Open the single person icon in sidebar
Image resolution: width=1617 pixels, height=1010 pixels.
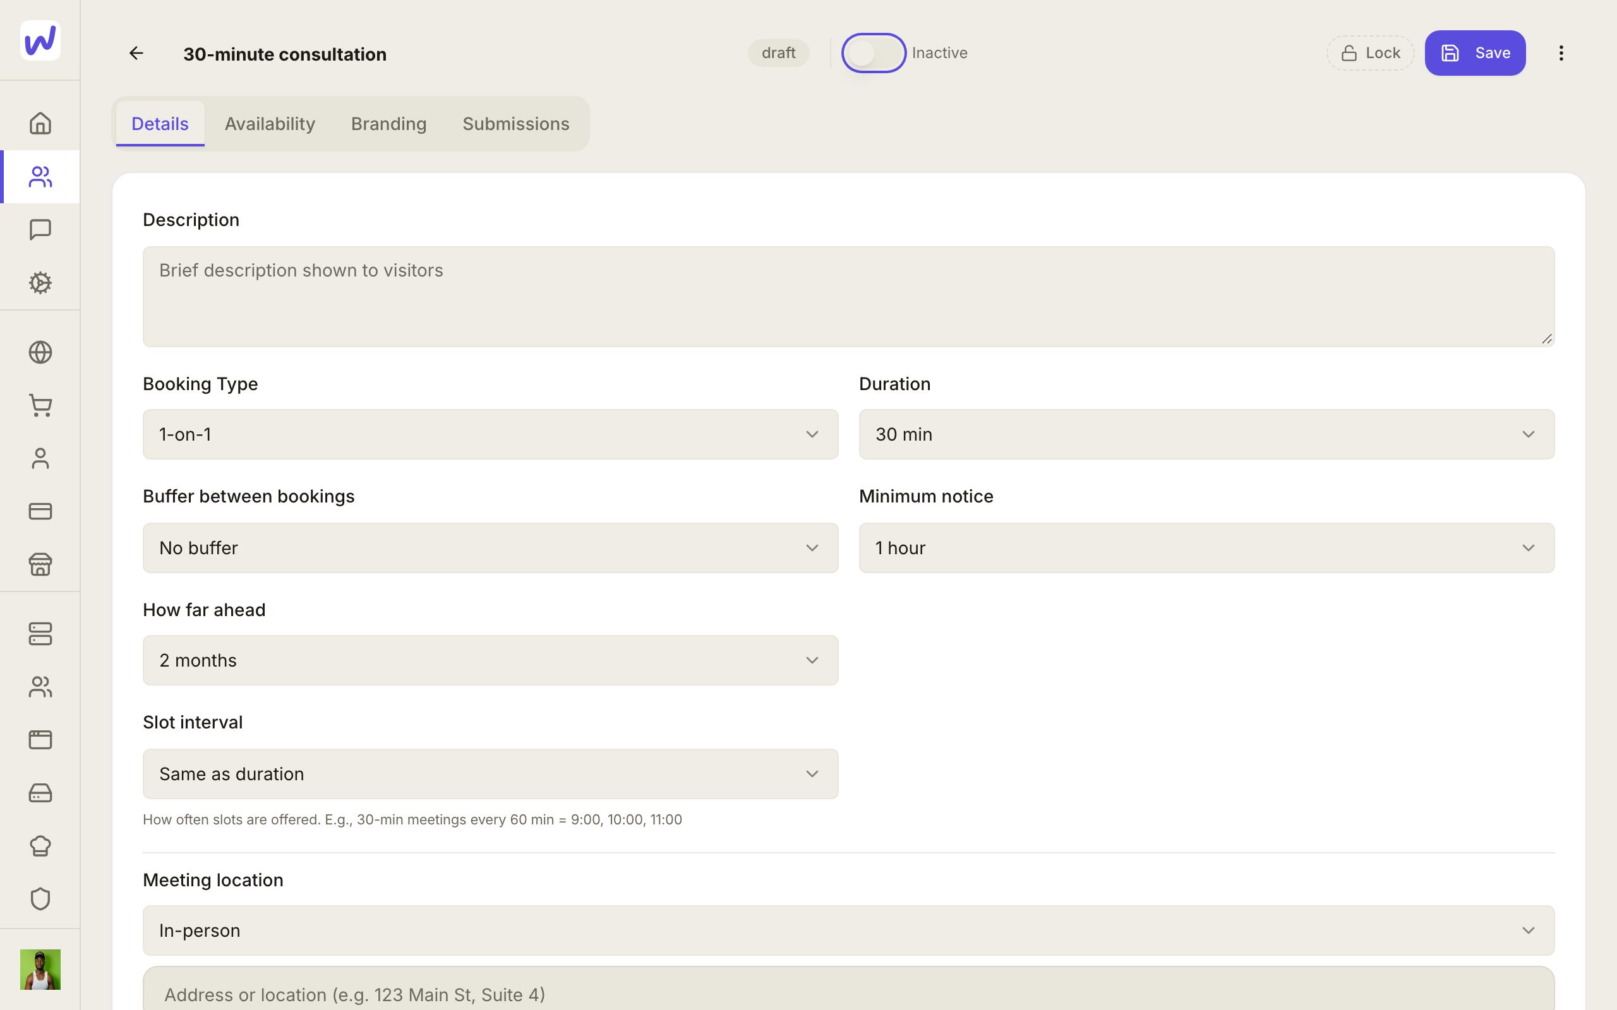tap(40, 458)
